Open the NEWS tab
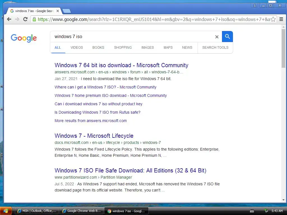This screenshot has width=287, height=215. (187, 48)
